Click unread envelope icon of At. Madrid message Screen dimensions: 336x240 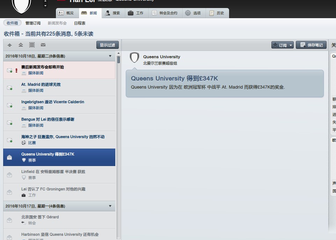9,88
